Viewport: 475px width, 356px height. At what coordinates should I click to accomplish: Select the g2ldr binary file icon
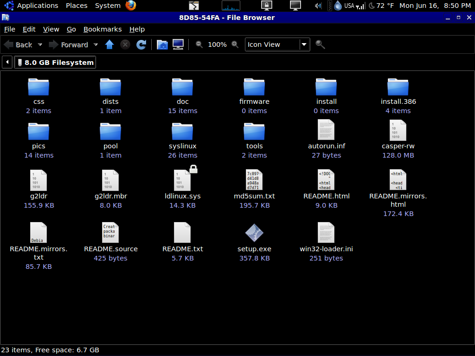(x=39, y=180)
